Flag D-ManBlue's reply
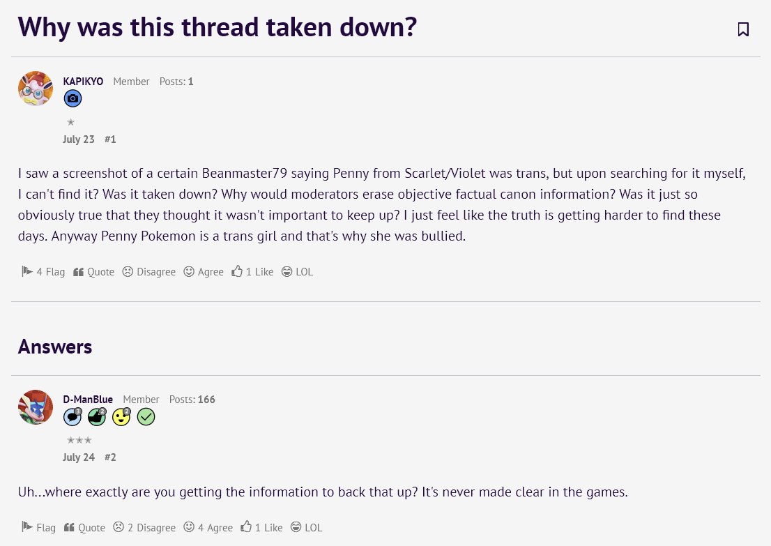Image resolution: width=771 pixels, height=546 pixels. click(38, 527)
